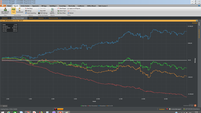Toggle Net Won line in legend
Viewport: 201px width, 113px height.
[84, 106]
